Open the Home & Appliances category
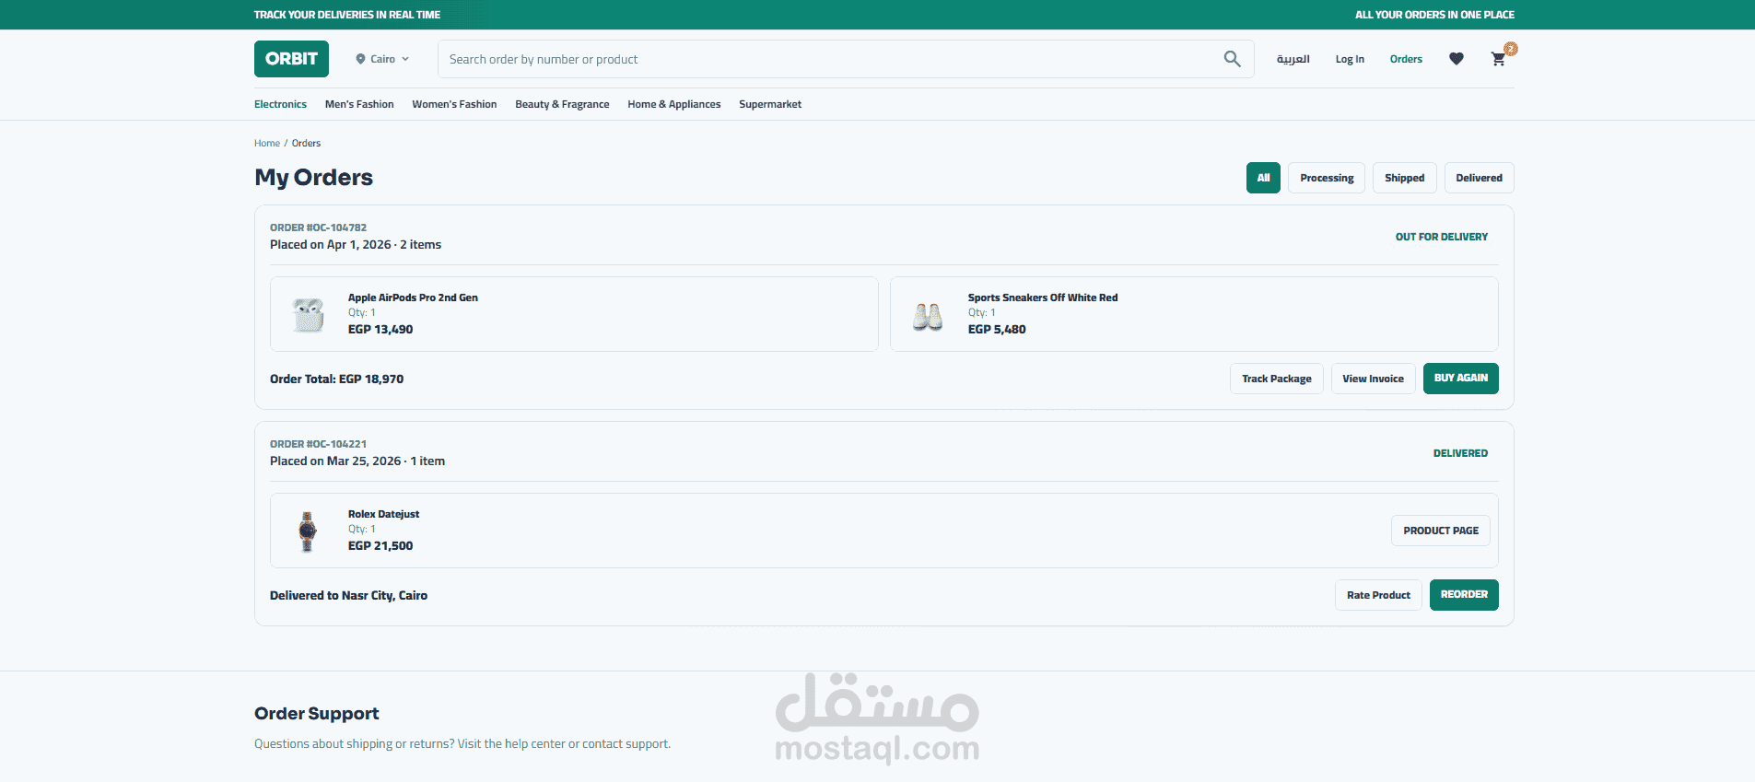This screenshot has height=782, width=1755. [x=674, y=104]
